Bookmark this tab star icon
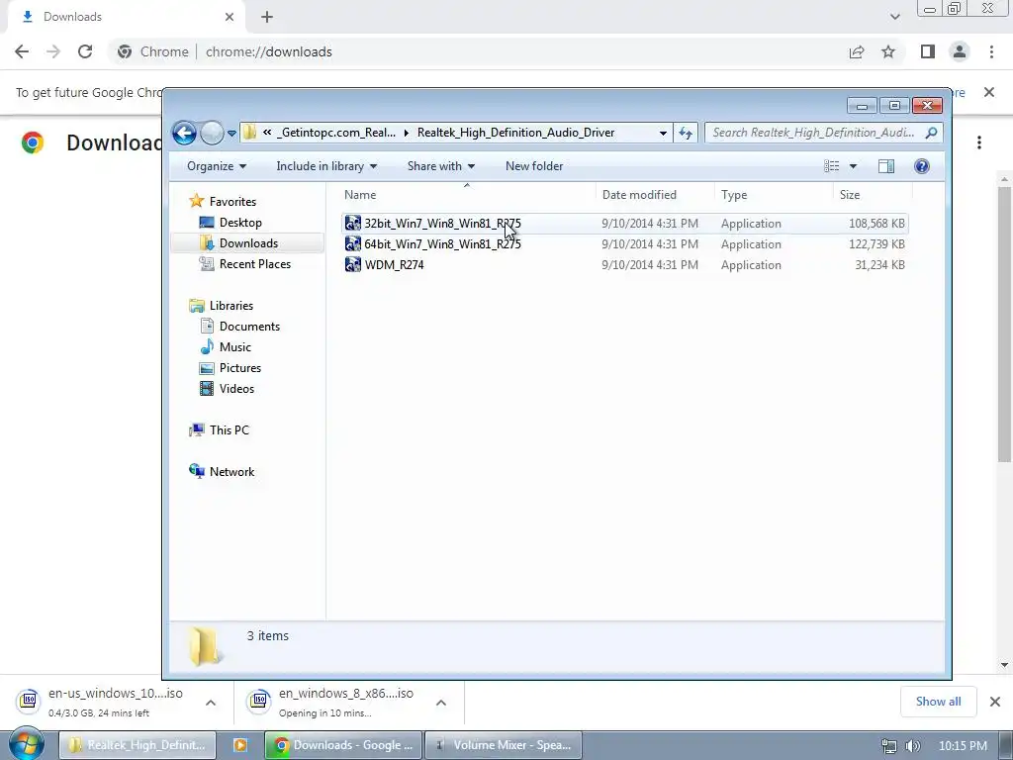 click(x=888, y=51)
